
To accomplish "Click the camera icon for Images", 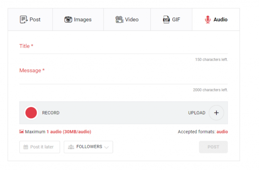I will coord(68,20).
